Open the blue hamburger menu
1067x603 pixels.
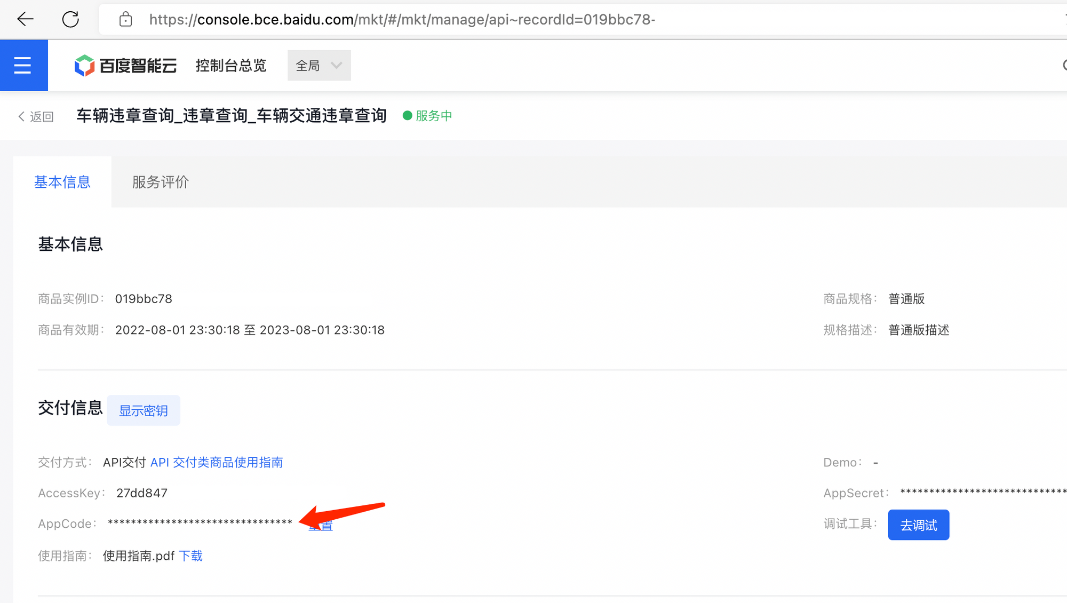tap(23, 66)
